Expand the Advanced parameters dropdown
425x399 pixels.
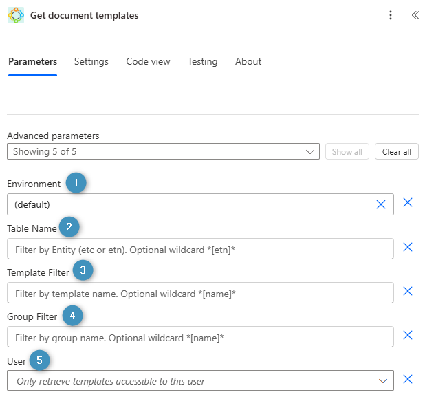163,151
